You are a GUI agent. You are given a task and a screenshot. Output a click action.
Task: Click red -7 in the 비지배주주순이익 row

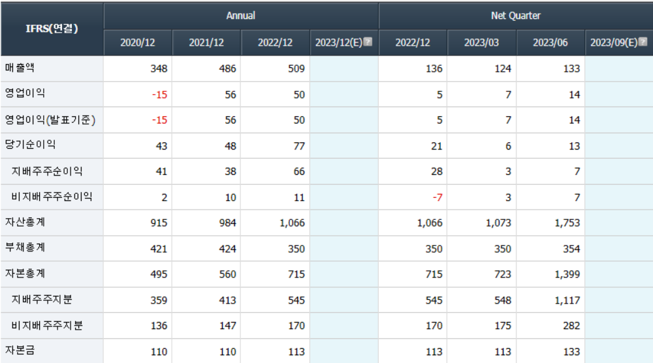438,197
